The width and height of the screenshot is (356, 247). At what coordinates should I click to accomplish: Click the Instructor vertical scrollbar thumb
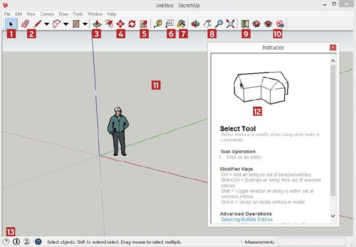click(x=333, y=131)
